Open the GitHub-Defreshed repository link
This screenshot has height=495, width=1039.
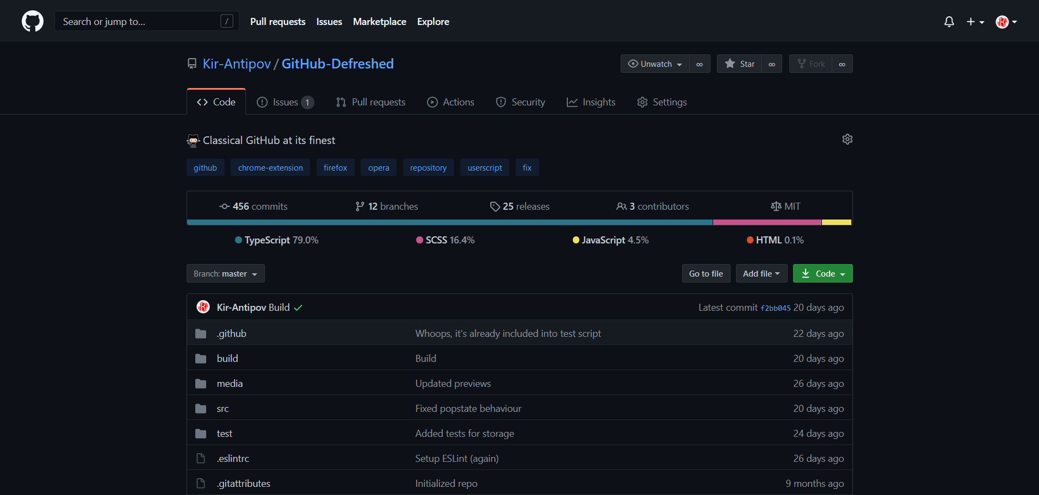pos(337,64)
